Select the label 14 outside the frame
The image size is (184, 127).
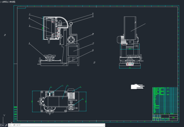[5, 35]
